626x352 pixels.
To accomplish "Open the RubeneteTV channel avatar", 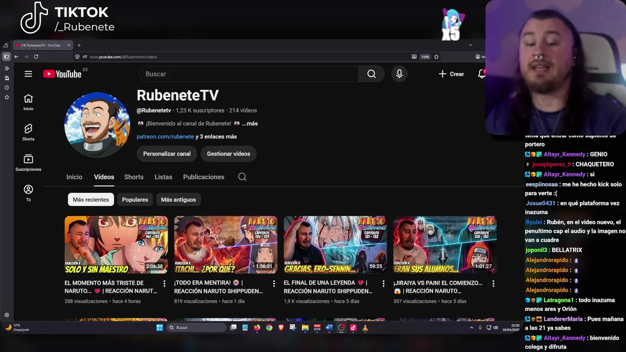I will 97,125.
